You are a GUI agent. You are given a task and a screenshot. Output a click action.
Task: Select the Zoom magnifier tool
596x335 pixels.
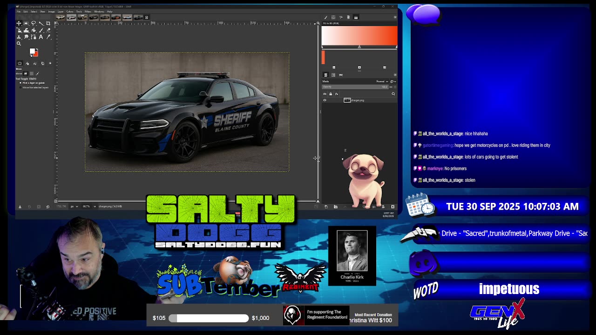19,44
